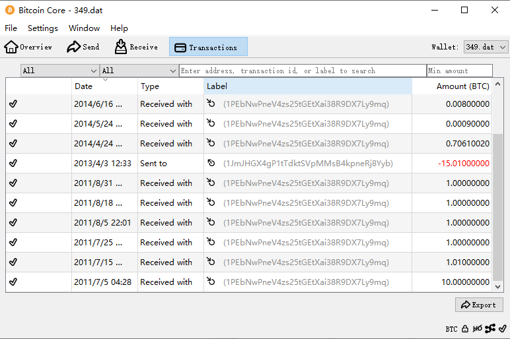Open the Send page
This screenshot has width=510, height=339.
point(83,47)
